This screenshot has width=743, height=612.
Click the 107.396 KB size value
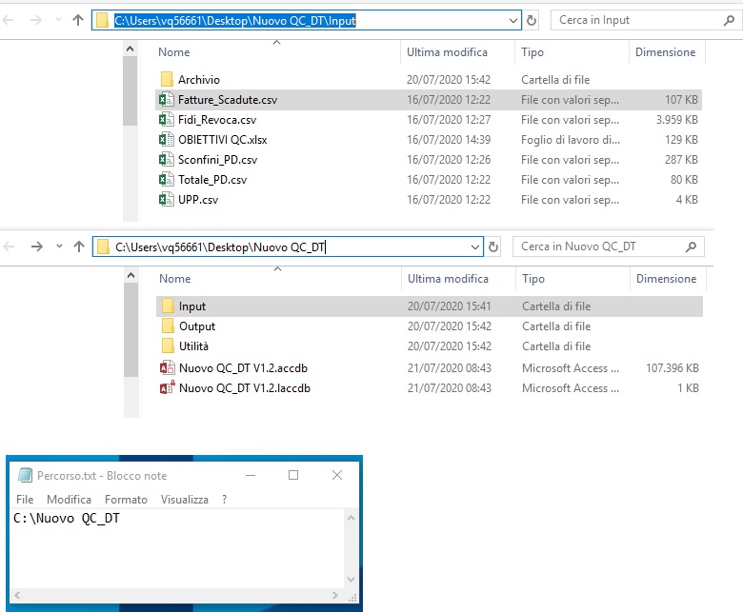[672, 367]
